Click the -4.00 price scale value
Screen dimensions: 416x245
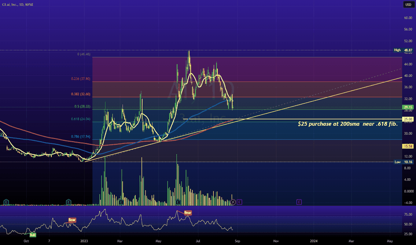tap(408, 203)
